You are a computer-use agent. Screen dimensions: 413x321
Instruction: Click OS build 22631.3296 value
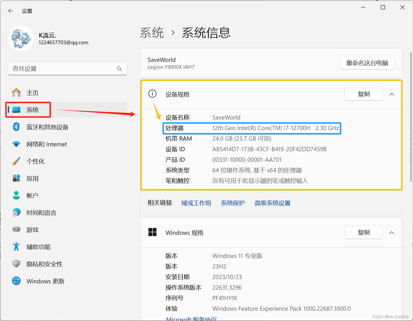point(227,288)
